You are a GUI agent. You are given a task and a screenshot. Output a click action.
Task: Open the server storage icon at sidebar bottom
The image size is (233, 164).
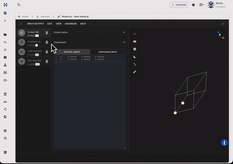pos(5,152)
